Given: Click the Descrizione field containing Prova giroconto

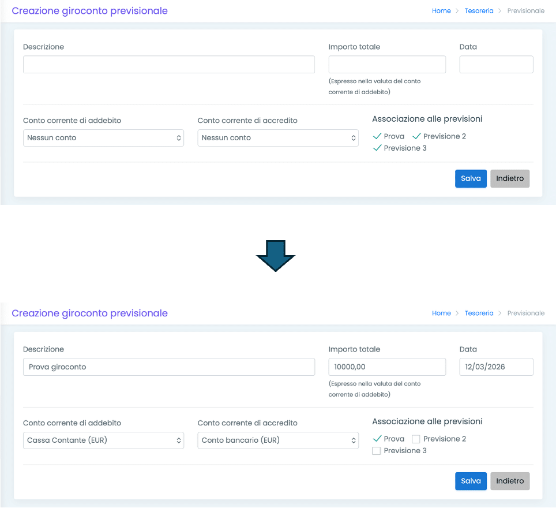Looking at the screenshot, I should coord(168,367).
